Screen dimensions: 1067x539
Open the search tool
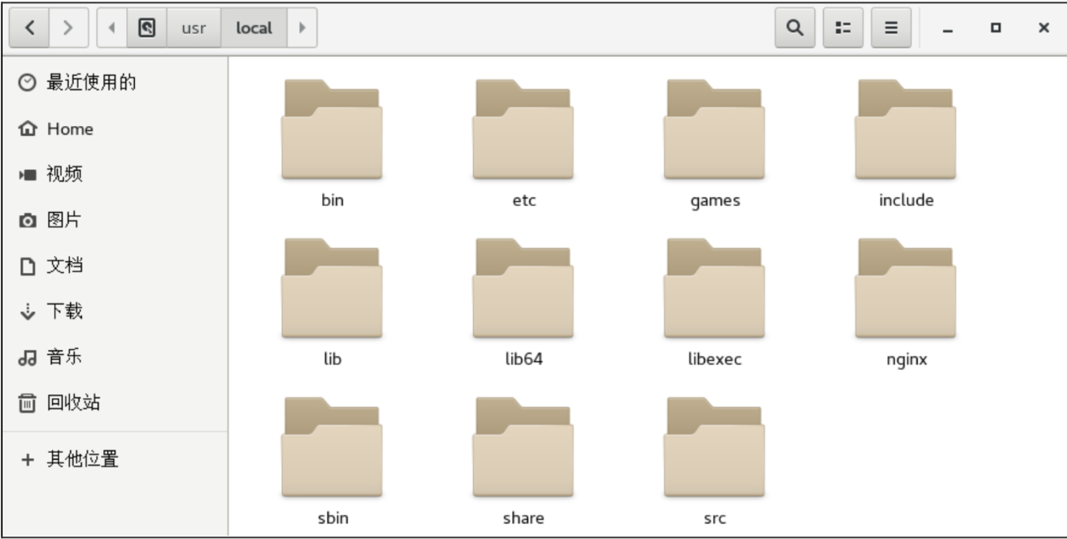coord(795,28)
